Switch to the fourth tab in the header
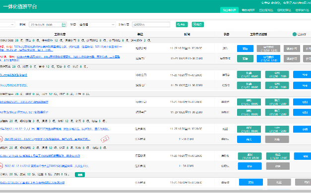311x193 pixels. (284, 10)
